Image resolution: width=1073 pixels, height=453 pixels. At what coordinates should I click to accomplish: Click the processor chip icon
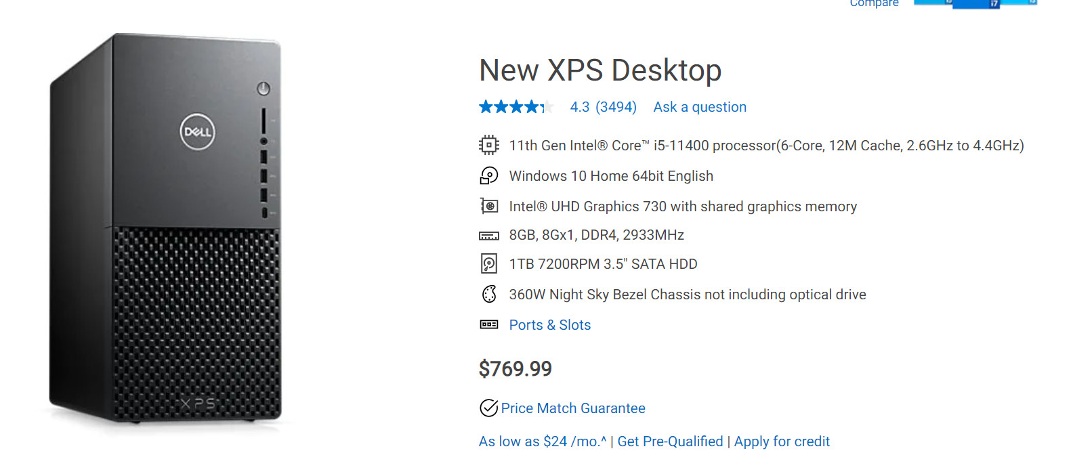click(x=489, y=145)
